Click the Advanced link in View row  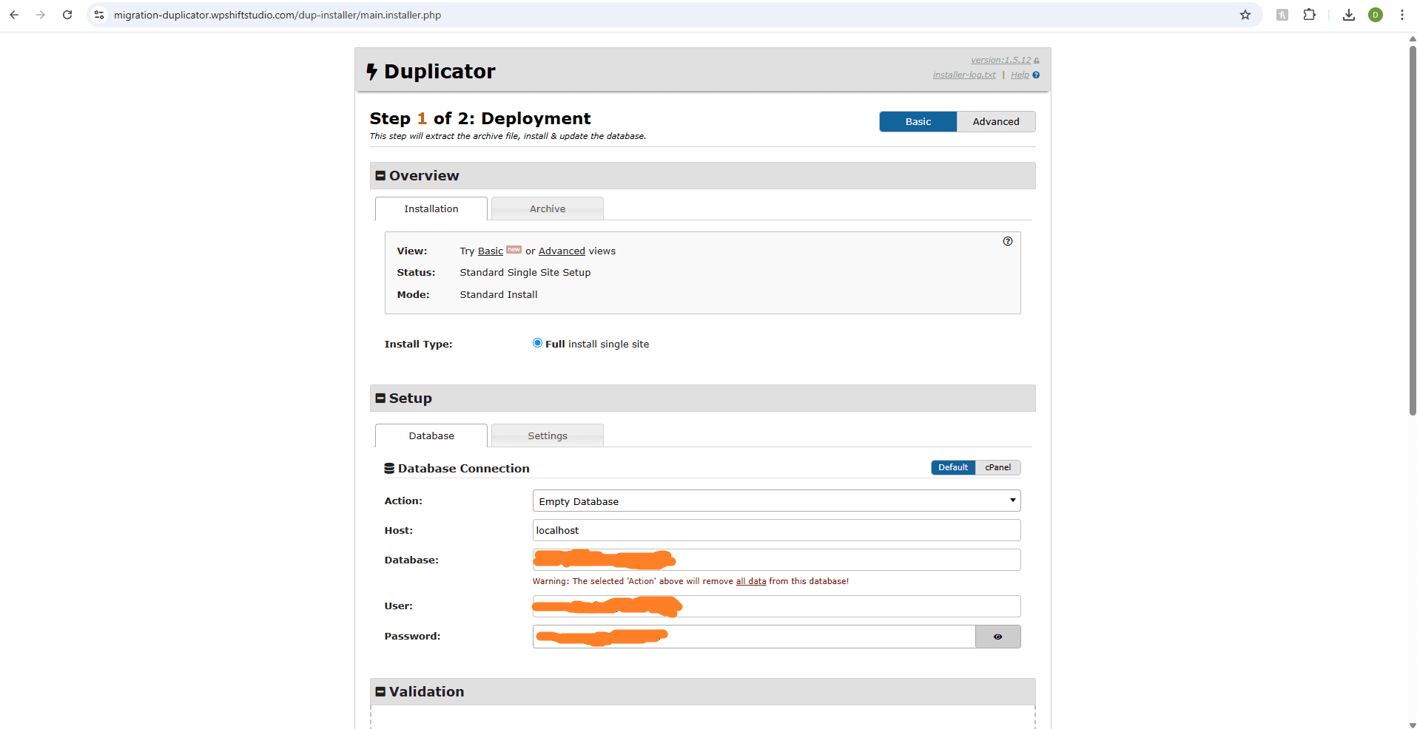[x=562, y=251]
